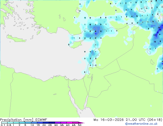
Task: Click the map value "14"
Action: pos(159,28)
